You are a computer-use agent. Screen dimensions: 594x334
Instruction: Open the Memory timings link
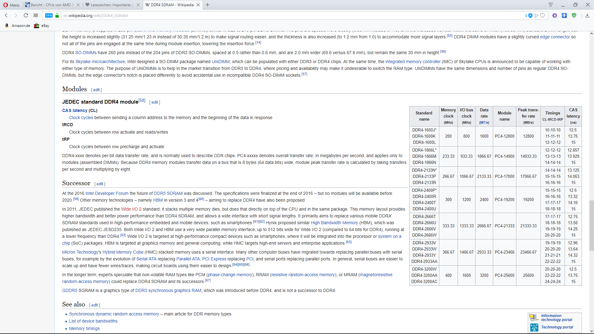click(x=84, y=328)
